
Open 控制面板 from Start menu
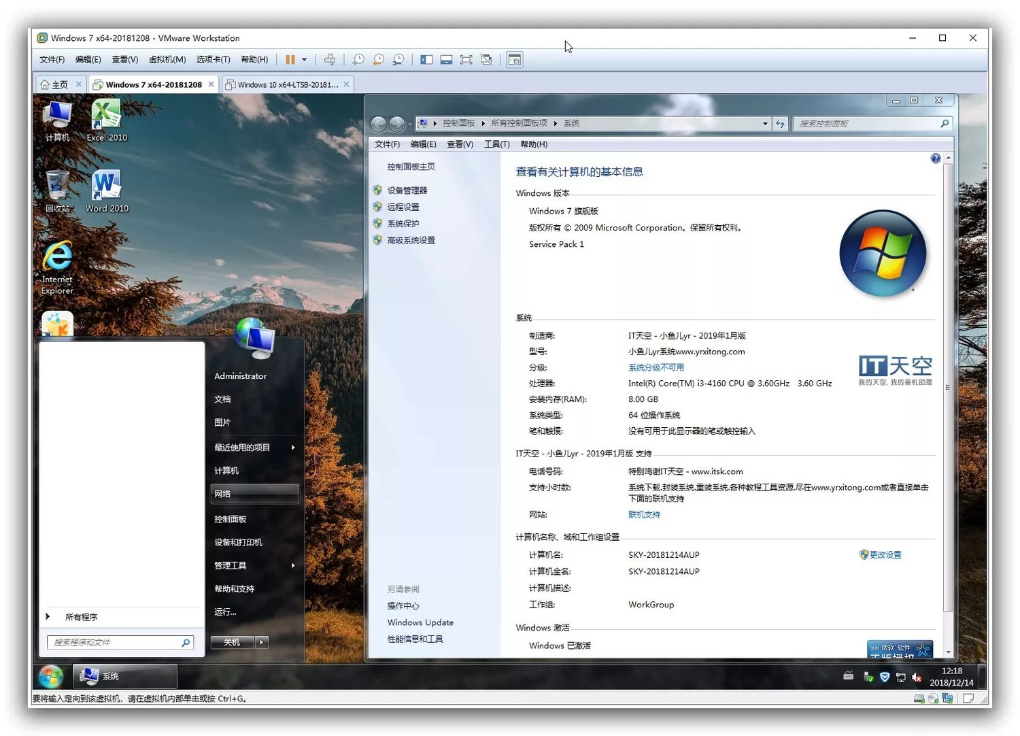point(255,520)
